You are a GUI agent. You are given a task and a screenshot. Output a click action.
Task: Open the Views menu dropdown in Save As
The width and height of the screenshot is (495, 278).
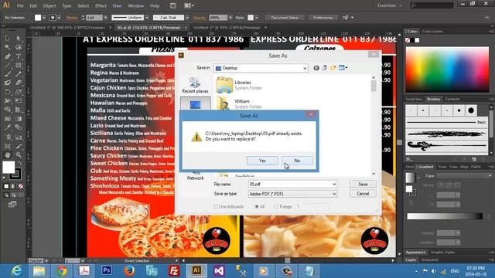[346, 68]
